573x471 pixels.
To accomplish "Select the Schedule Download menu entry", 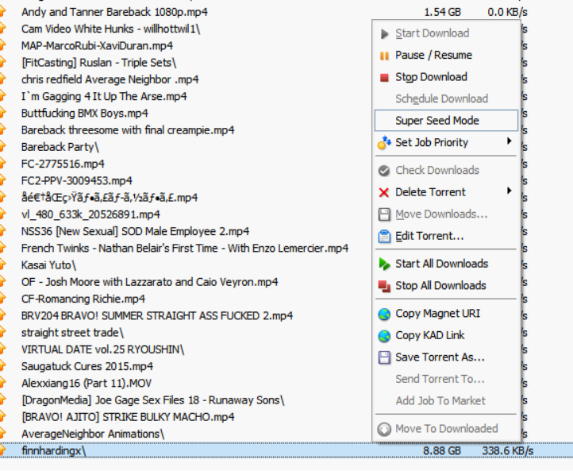I will click(441, 99).
